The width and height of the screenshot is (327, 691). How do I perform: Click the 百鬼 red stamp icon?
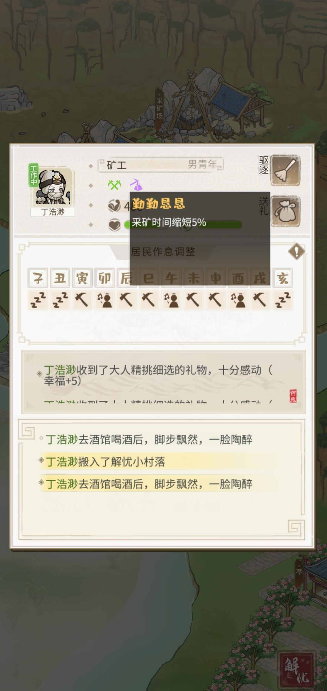tap(293, 396)
